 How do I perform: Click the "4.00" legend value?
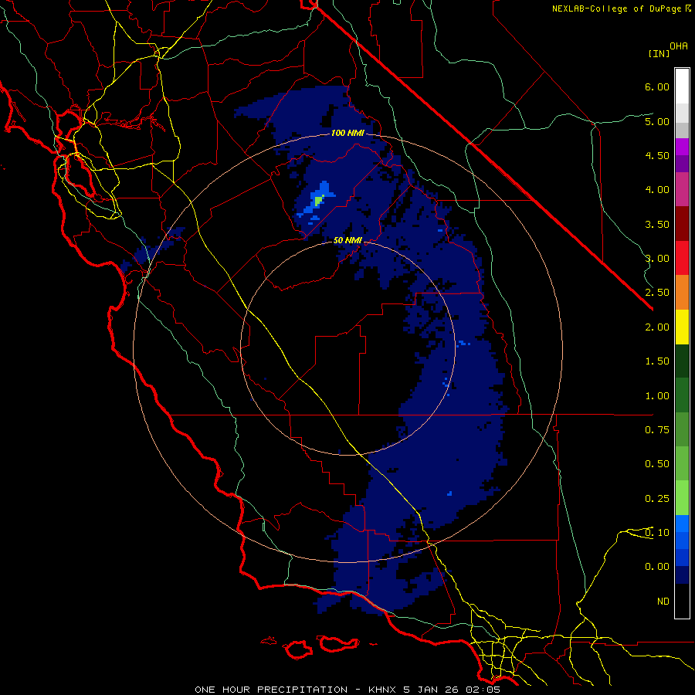tap(657, 190)
